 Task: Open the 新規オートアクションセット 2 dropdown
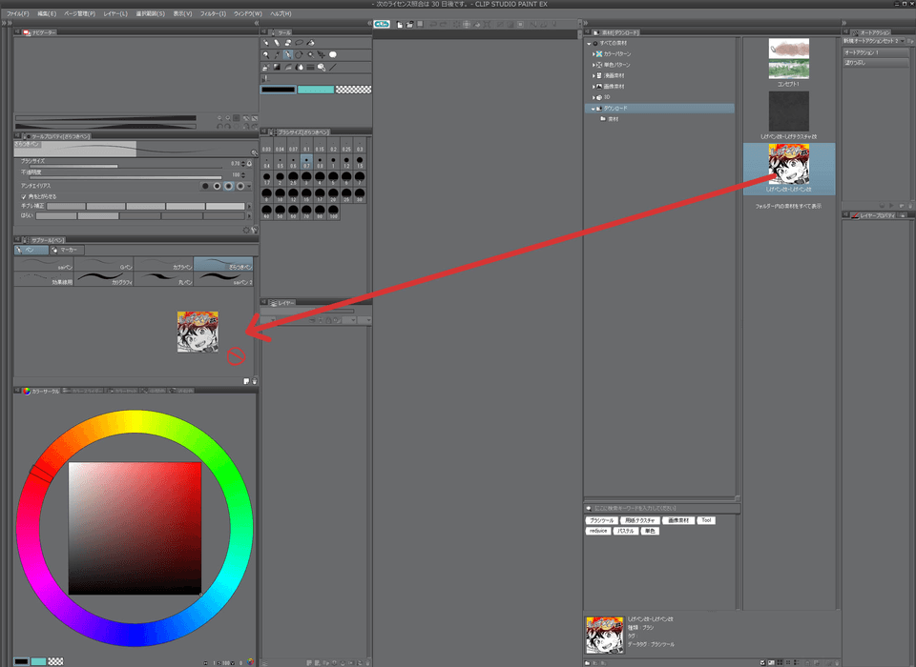[903, 41]
